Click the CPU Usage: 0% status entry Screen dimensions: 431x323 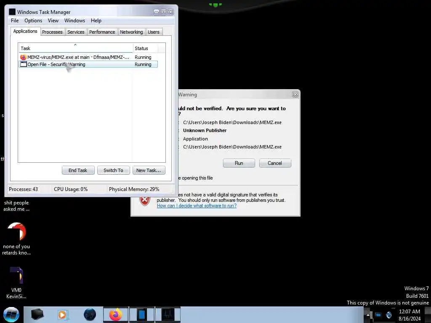pyautogui.click(x=71, y=189)
